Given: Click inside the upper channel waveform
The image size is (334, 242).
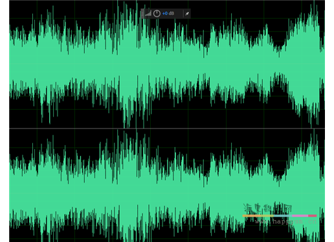Looking at the screenshot, I should [x=167, y=65].
